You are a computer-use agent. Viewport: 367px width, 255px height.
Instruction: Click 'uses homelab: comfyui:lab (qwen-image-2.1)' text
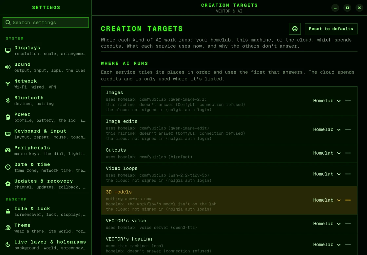pyautogui.click(x=156, y=99)
